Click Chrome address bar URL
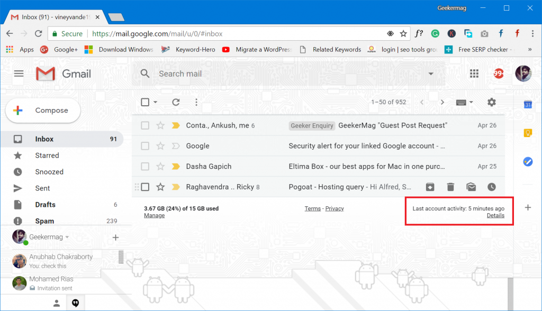 tap(157, 33)
